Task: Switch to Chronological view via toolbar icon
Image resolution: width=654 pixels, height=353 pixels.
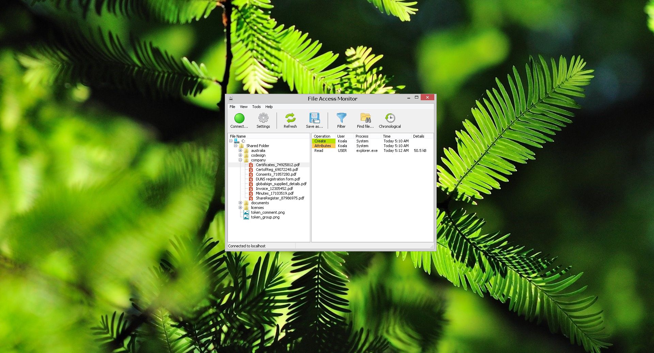Action: (389, 120)
